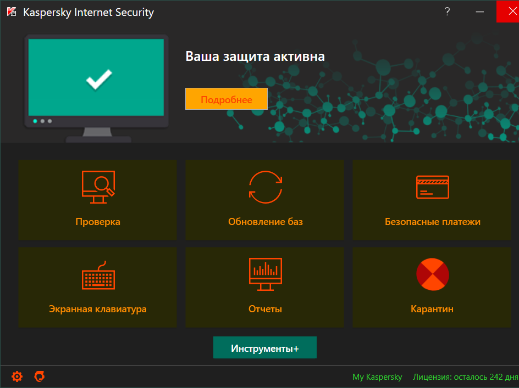The width and height of the screenshot is (519, 388).
Task: Click the question mark help icon
Action: click(x=448, y=12)
